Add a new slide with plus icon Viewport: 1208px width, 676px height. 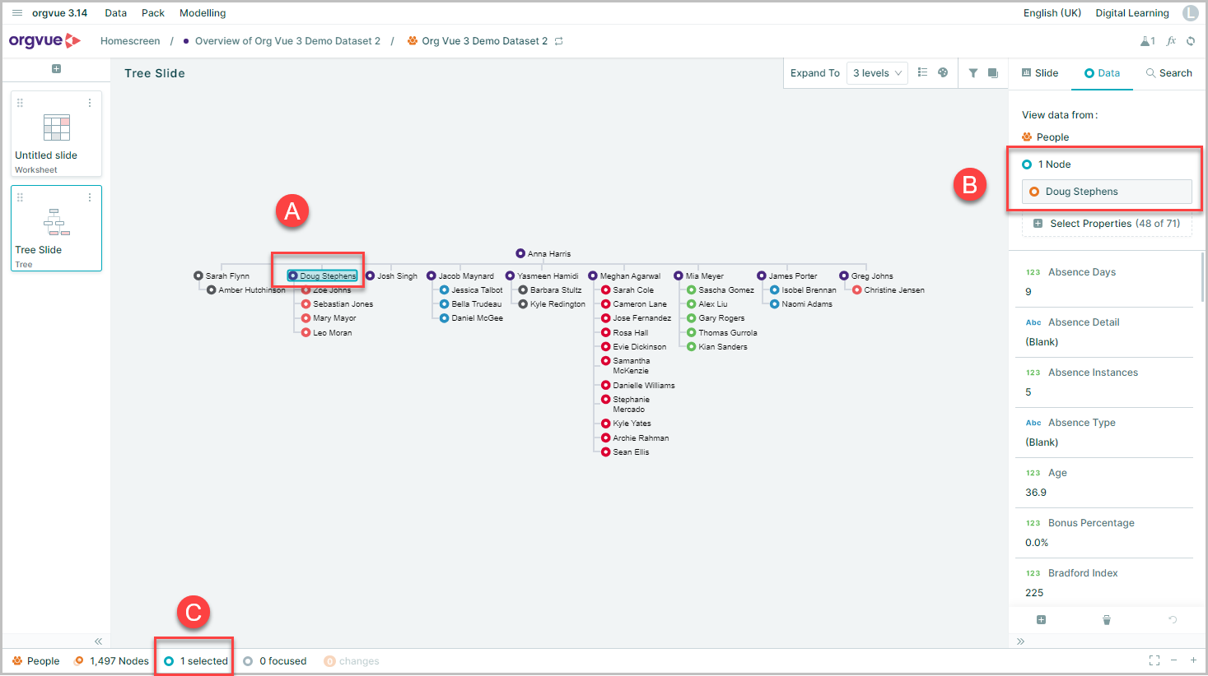coord(56,69)
